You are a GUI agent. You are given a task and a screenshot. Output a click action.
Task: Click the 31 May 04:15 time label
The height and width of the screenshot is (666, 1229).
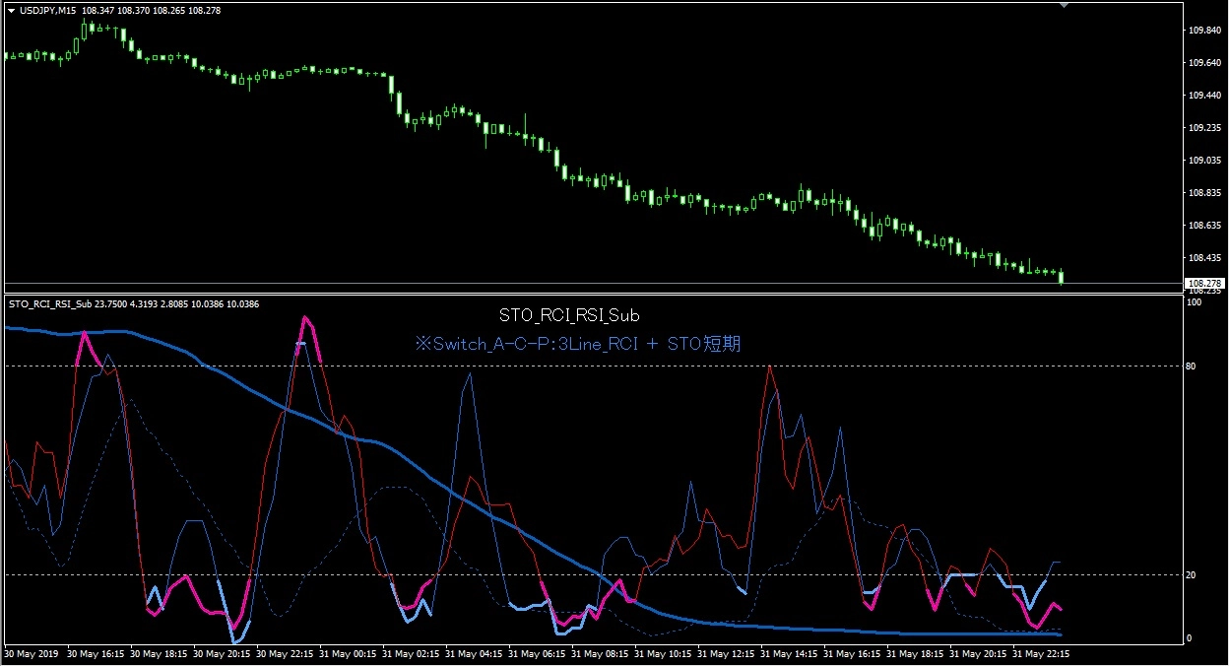474,653
